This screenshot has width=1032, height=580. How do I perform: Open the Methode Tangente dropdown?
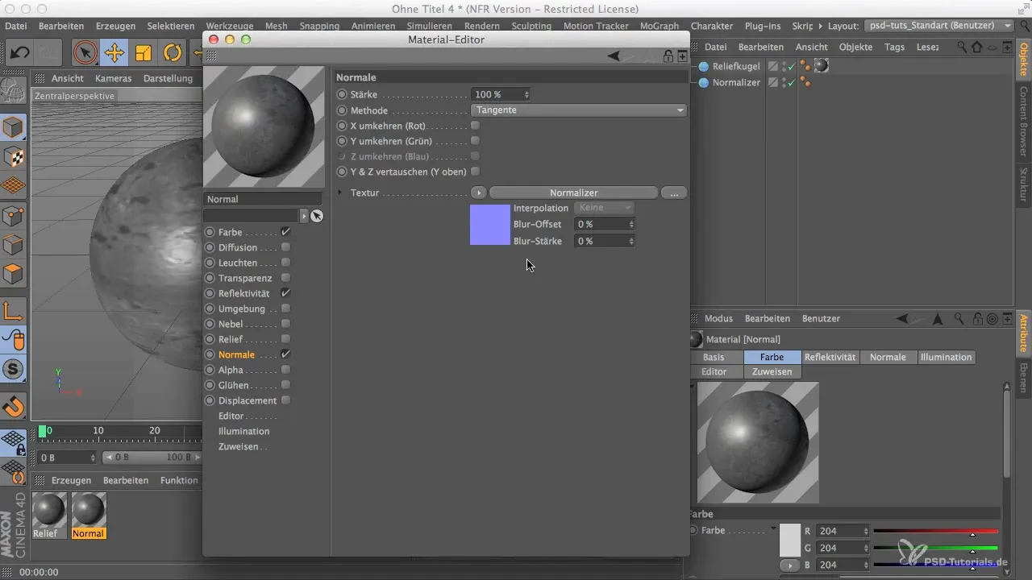[578, 110]
